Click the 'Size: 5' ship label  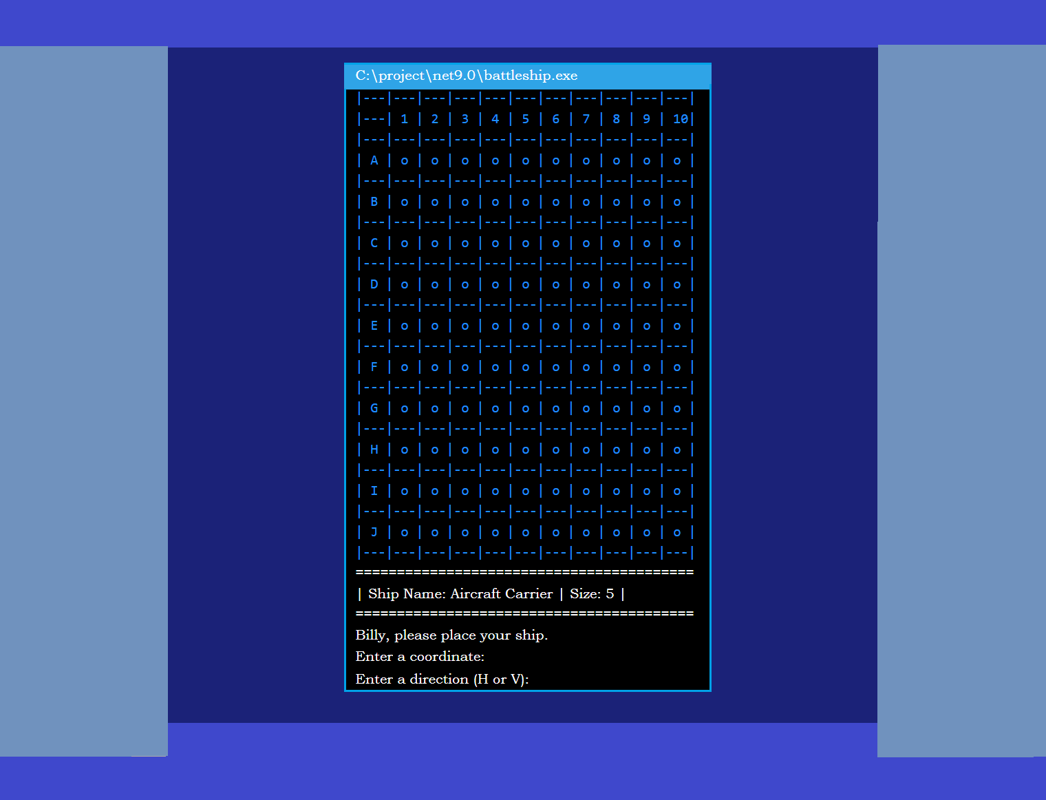tap(591, 594)
